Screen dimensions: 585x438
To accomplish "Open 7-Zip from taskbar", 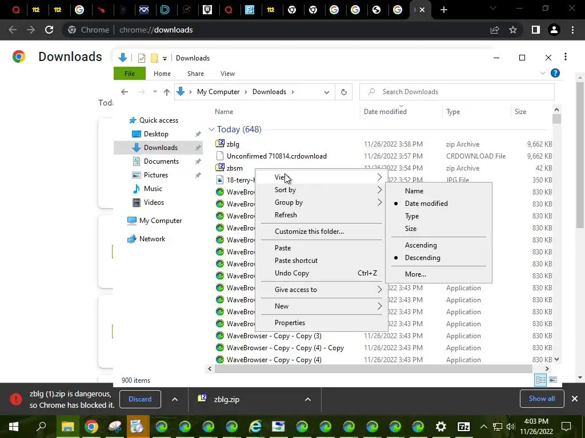I will (464, 427).
